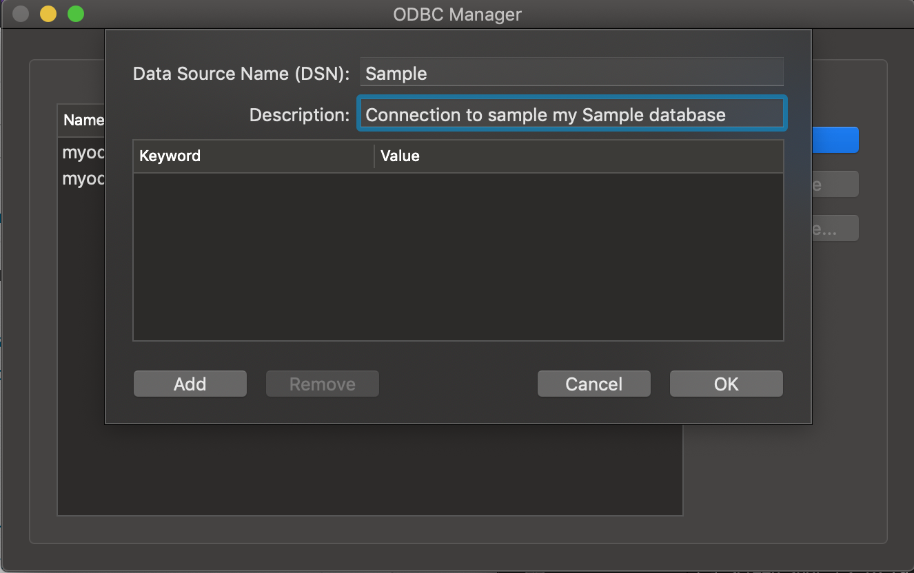Click the Add keyword button
Viewport: 914px width, 573px height.
point(190,384)
